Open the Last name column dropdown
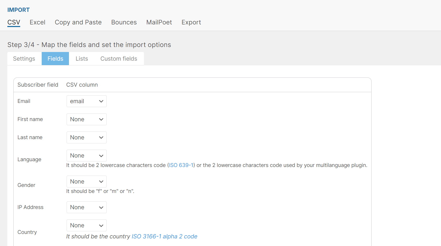Screen dimensions: 441x246 click(86, 137)
